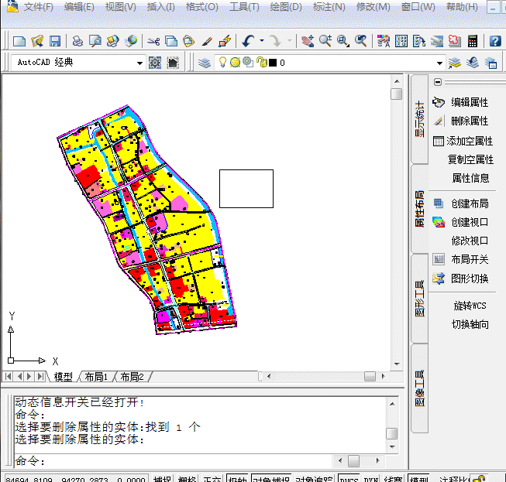
Task: Toggle DYN dynamic input in status bar
Action: click(x=371, y=478)
